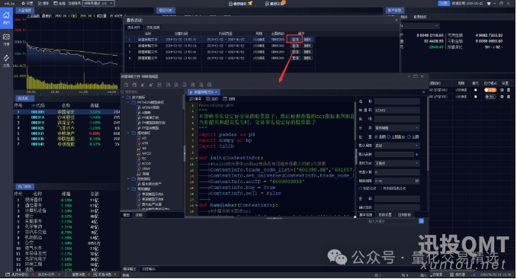Image resolution: width=517 pixels, height=279 pixels.
Task: Click first save icon in editor toolbar
Action: click(x=126, y=85)
